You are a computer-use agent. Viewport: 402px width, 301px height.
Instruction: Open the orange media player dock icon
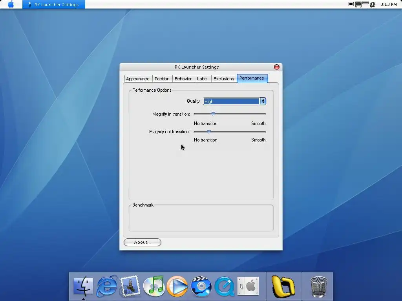point(177,286)
